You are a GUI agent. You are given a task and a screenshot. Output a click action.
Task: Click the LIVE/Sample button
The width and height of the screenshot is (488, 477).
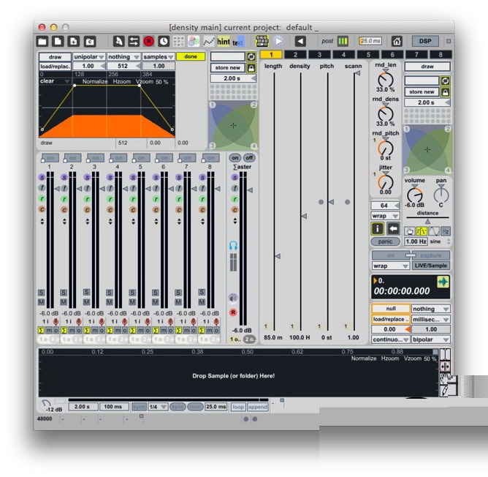click(x=431, y=266)
